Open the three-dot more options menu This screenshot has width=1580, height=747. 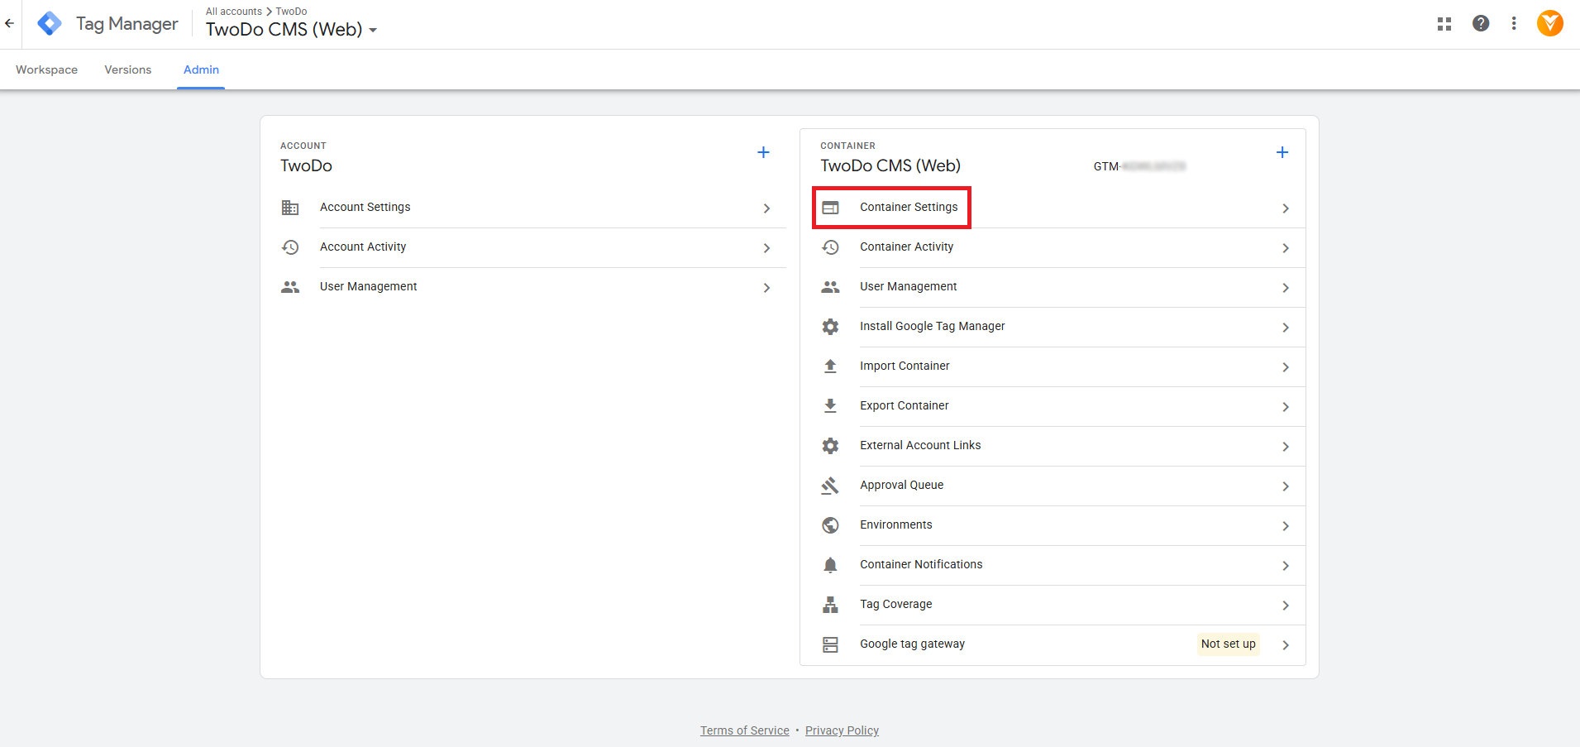click(1513, 24)
